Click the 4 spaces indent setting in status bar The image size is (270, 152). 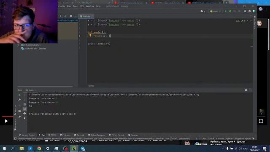tap(220, 138)
